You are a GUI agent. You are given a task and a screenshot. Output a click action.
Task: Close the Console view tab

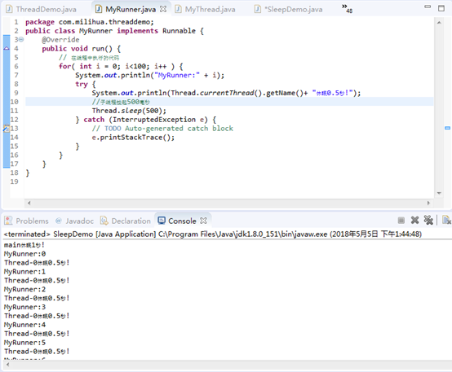[x=203, y=221]
